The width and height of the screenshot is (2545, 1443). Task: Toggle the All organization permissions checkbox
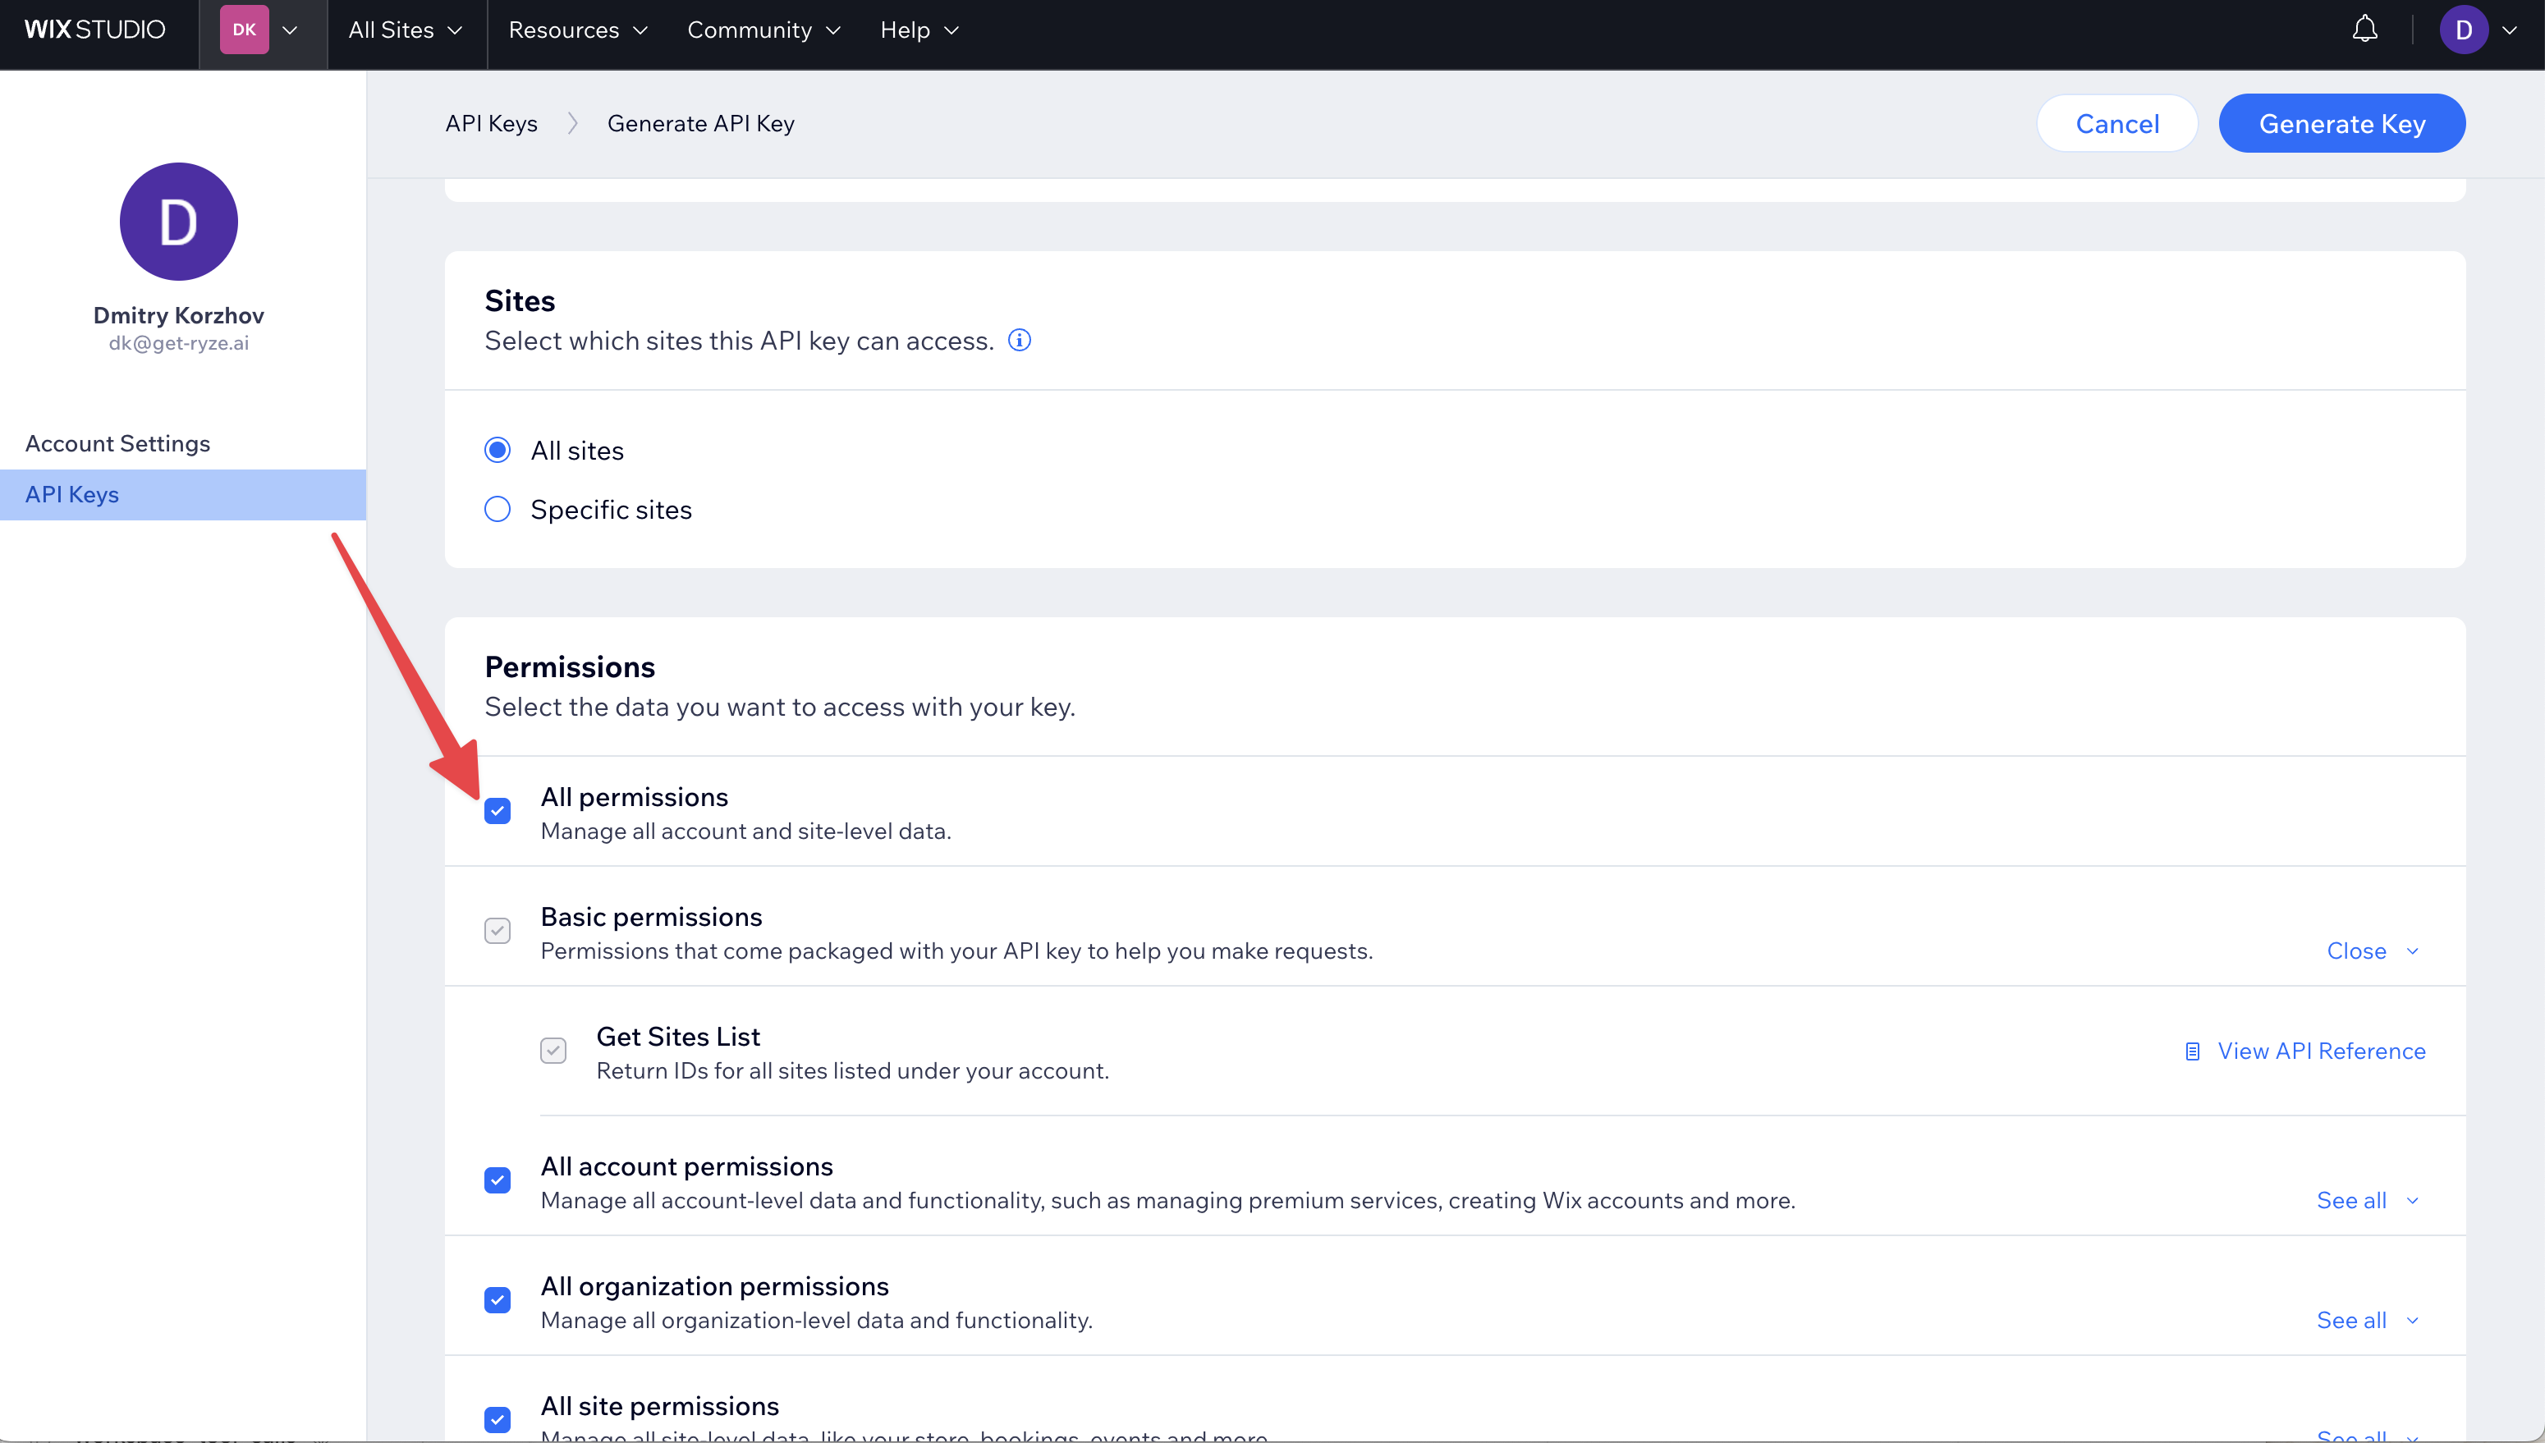(x=498, y=1300)
